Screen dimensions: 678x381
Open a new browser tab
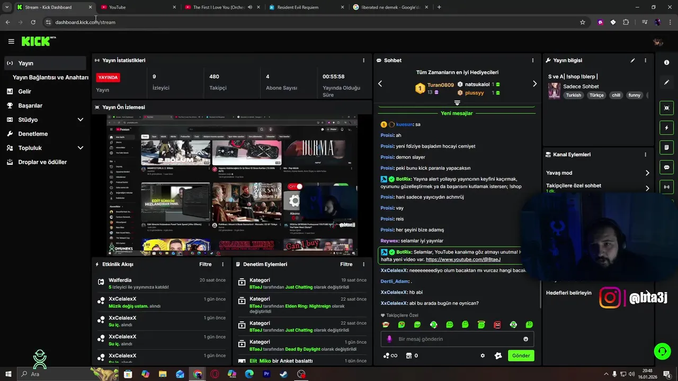click(x=439, y=7)
